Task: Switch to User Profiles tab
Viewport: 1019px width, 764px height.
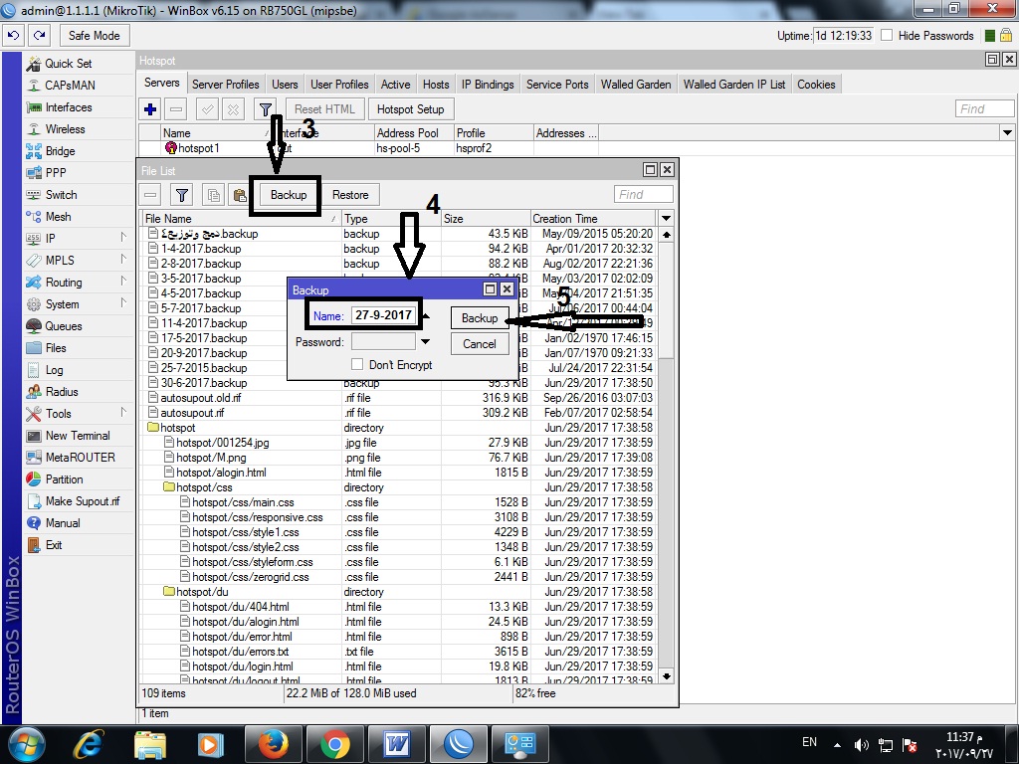Action: 339,85
